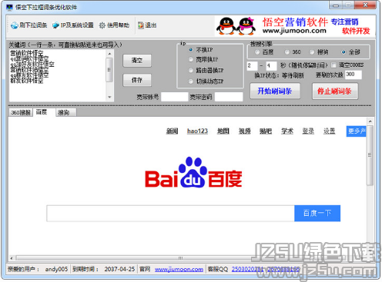Open 使用帮助 gear icon
Screen dimensions: 382x282
(102, 25)
